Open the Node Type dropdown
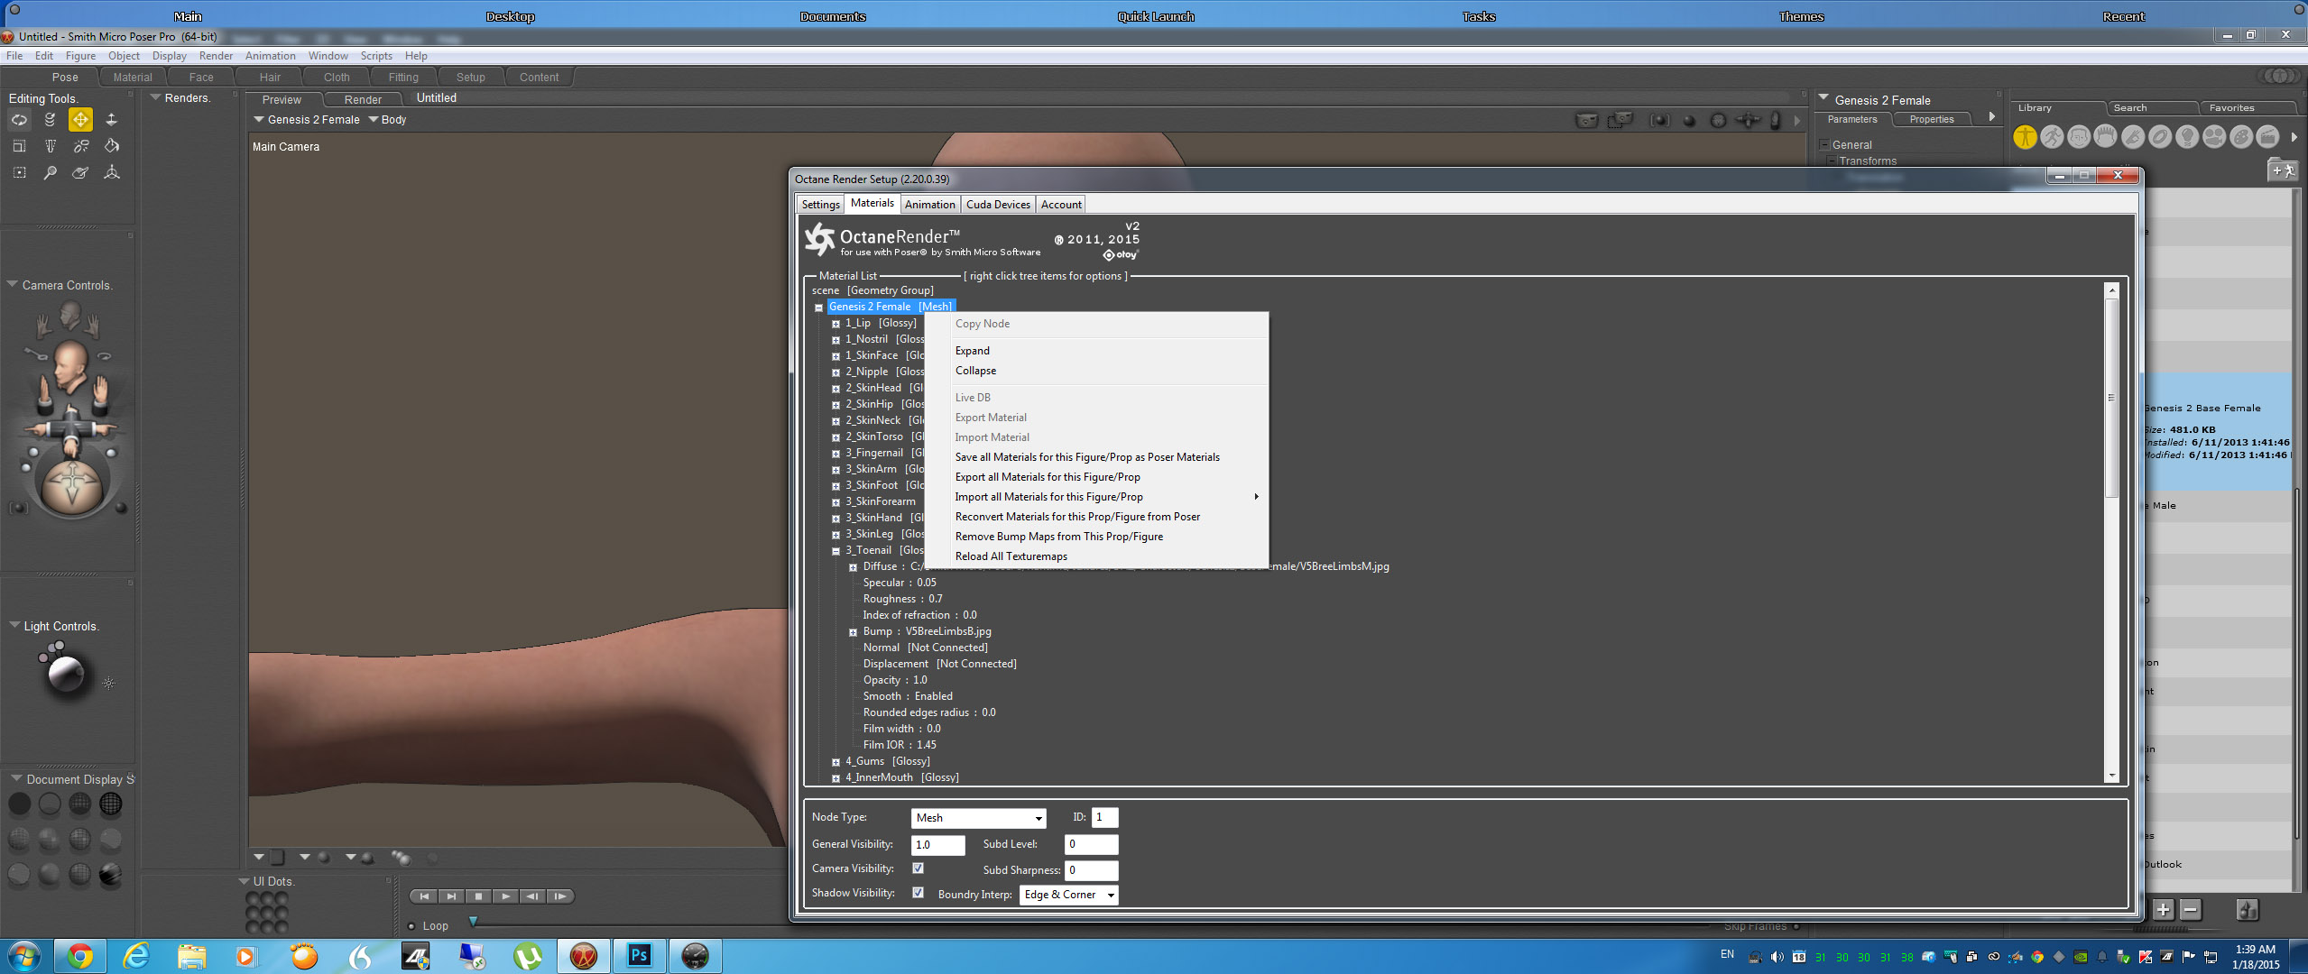2308x974 pixels. click(979, 818)
